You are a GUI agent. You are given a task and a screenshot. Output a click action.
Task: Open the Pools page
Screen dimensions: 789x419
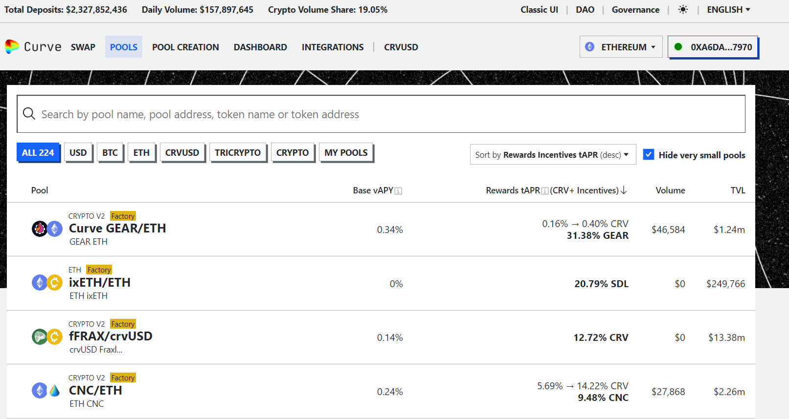[124, 47]
